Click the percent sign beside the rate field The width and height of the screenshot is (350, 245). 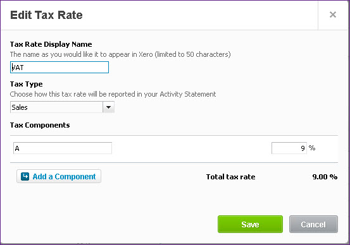pyautogui.click(x=312, y=148)
